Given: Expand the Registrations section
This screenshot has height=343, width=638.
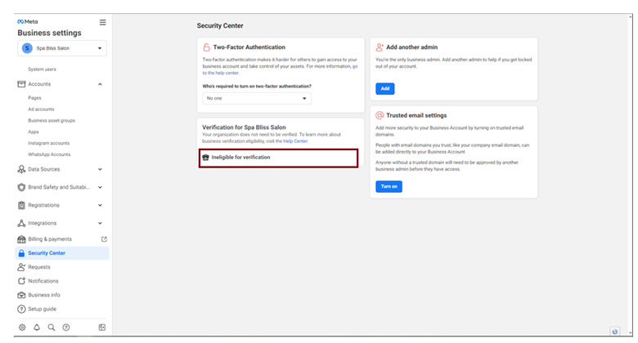Looking at the screenshot, I should [100, 205].
